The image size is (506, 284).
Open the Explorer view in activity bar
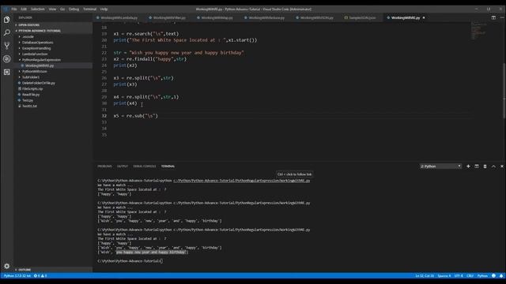7,20
